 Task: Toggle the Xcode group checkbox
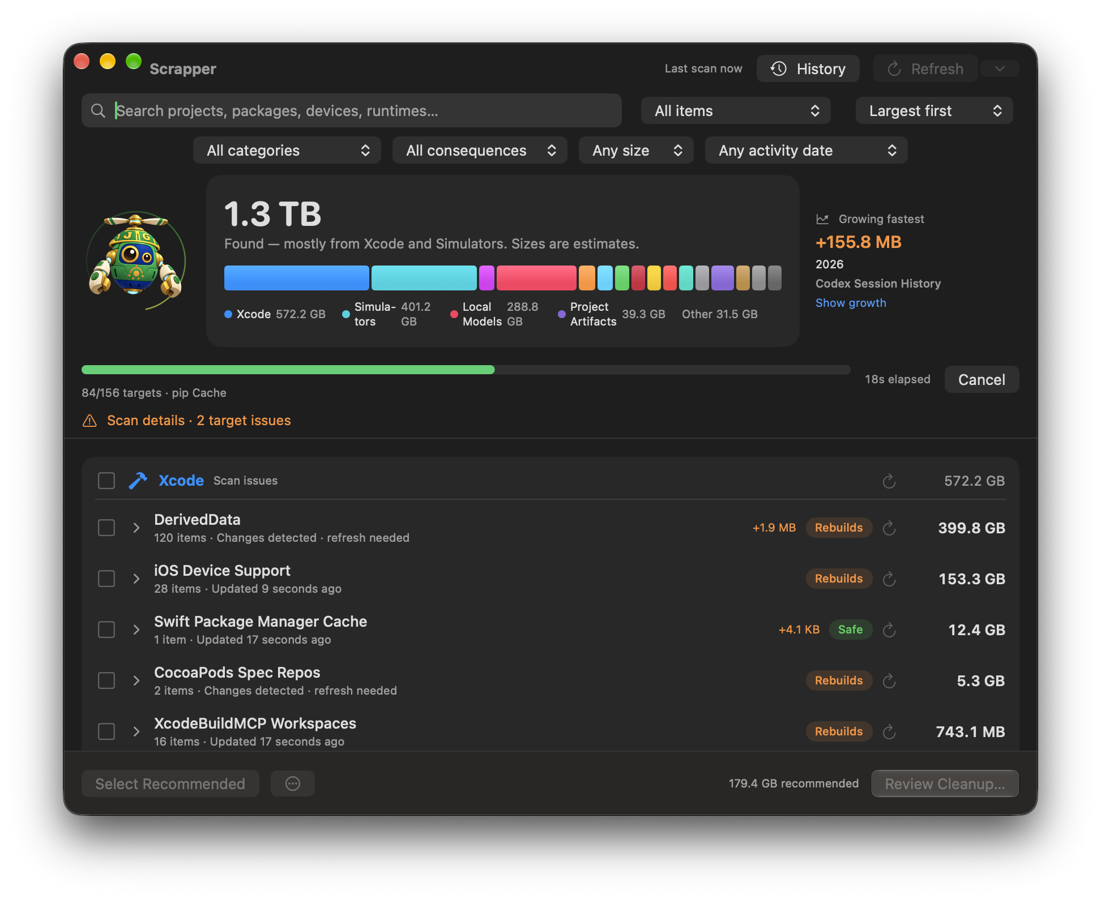(106, 481)
